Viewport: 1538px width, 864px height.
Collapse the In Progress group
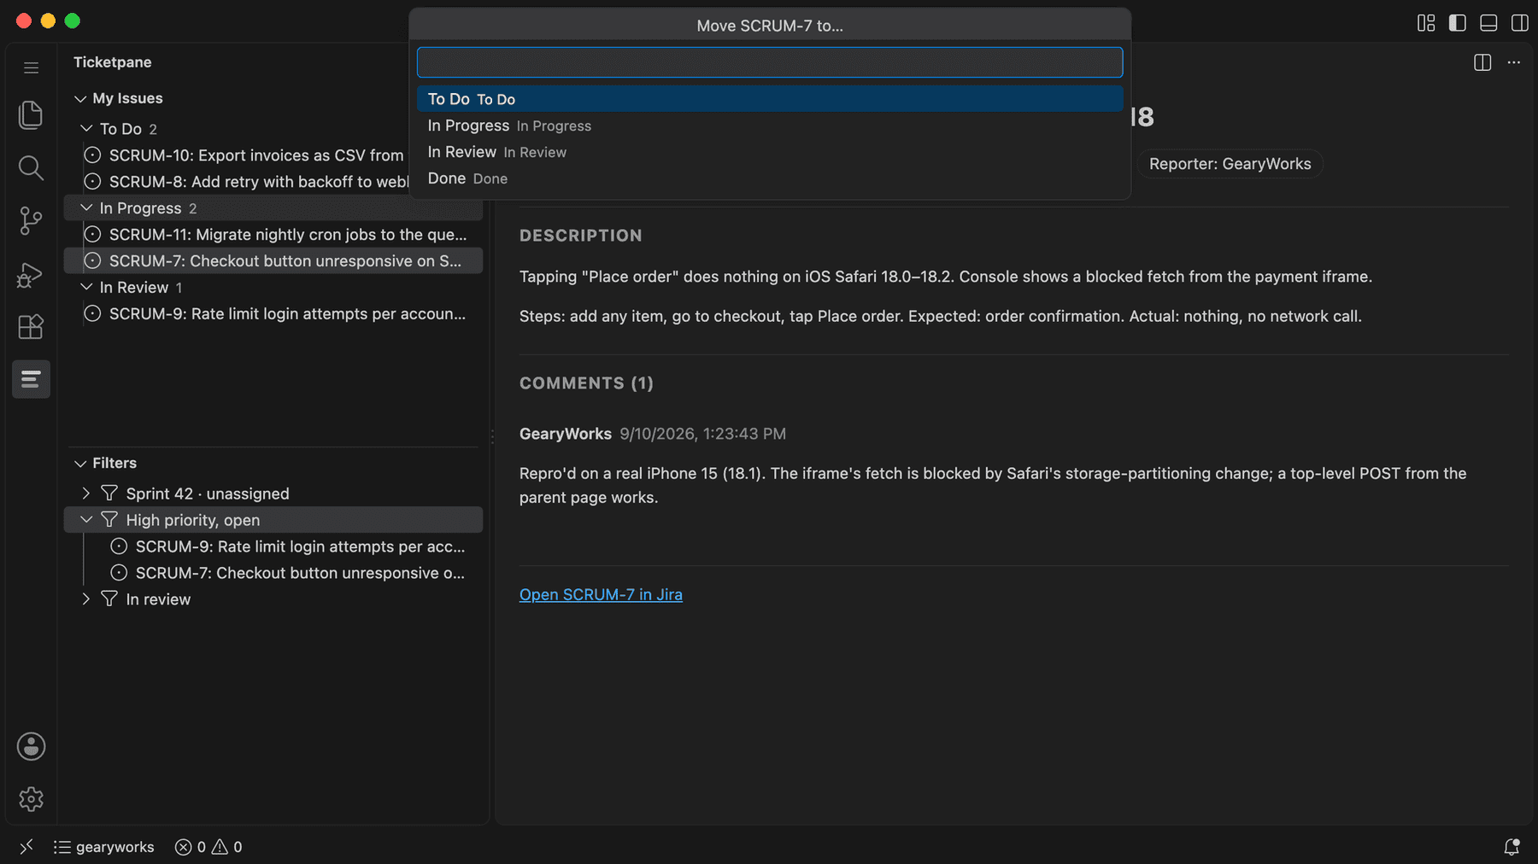pos(86,207)
